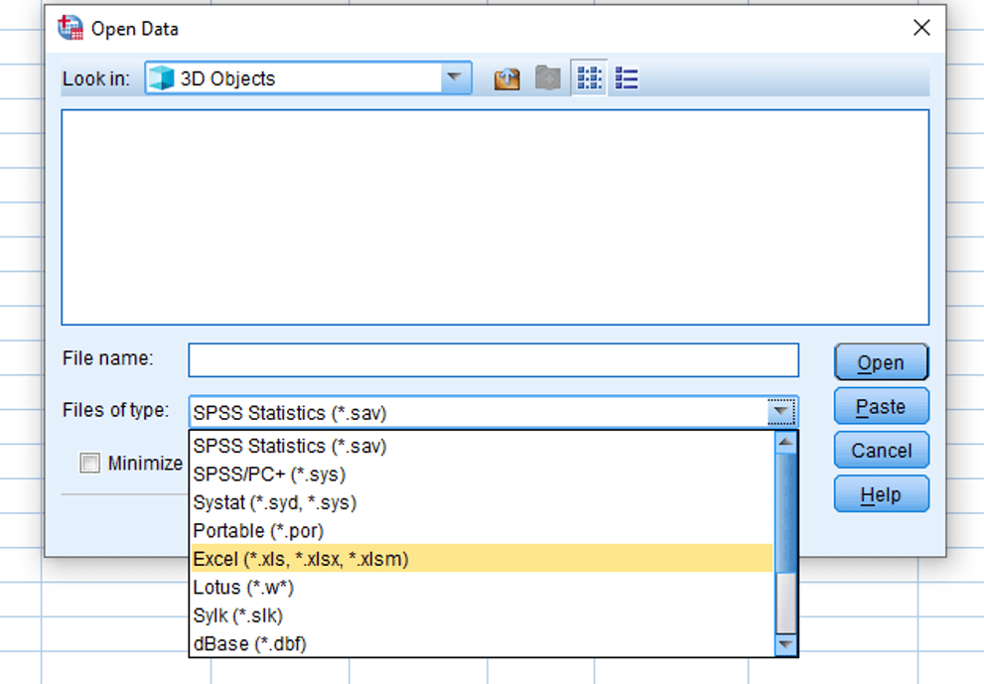This screenshot has height=684, width=984.
Task: Click the SPSS logo in the title bar
Action: click(69, 27)
